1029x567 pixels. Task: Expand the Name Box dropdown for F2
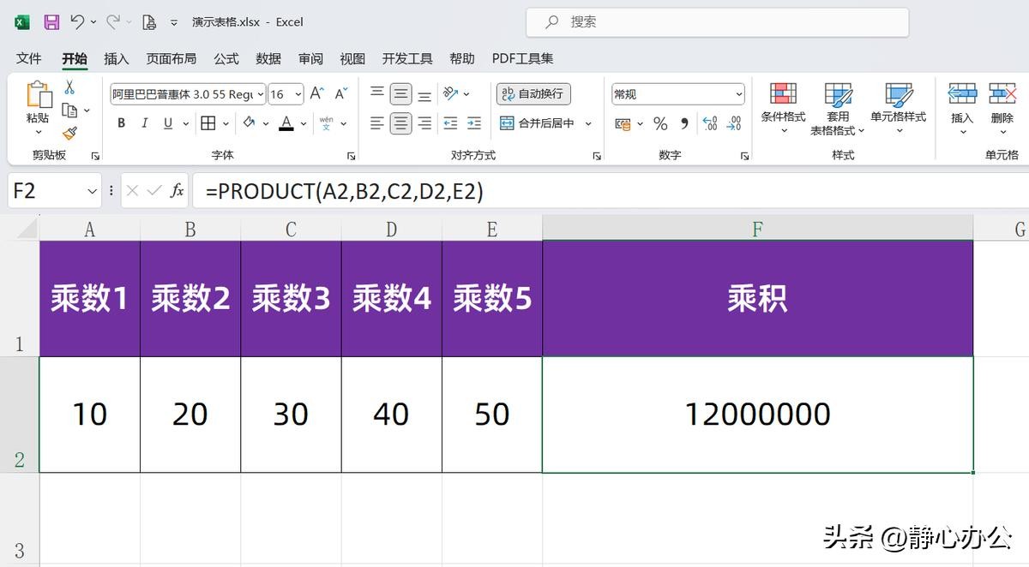tap(93, 191)
